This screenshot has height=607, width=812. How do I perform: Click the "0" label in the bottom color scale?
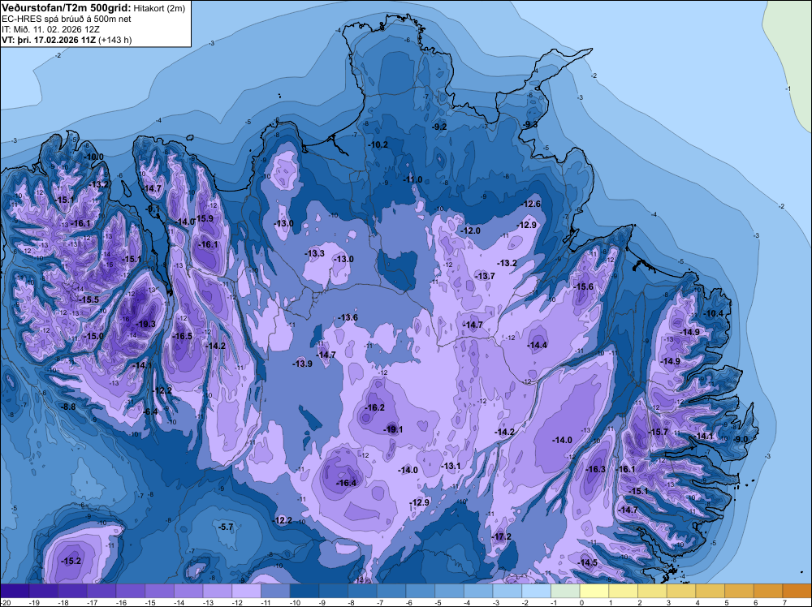(x=582, y=603)
